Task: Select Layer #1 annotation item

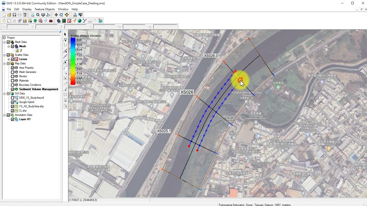Action: click(x=25, y=119)
